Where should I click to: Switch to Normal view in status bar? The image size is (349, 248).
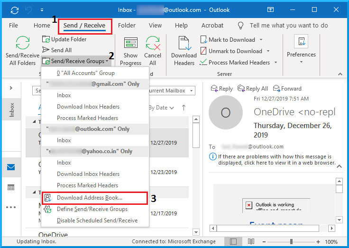point(233,241)
